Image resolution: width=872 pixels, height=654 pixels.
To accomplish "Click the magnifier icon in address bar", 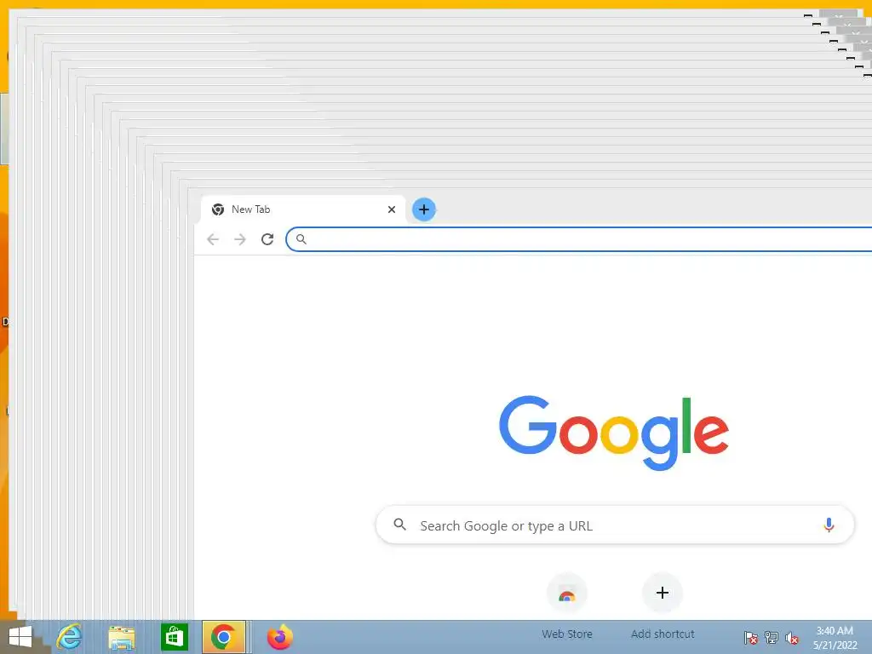I will [301, 239].
